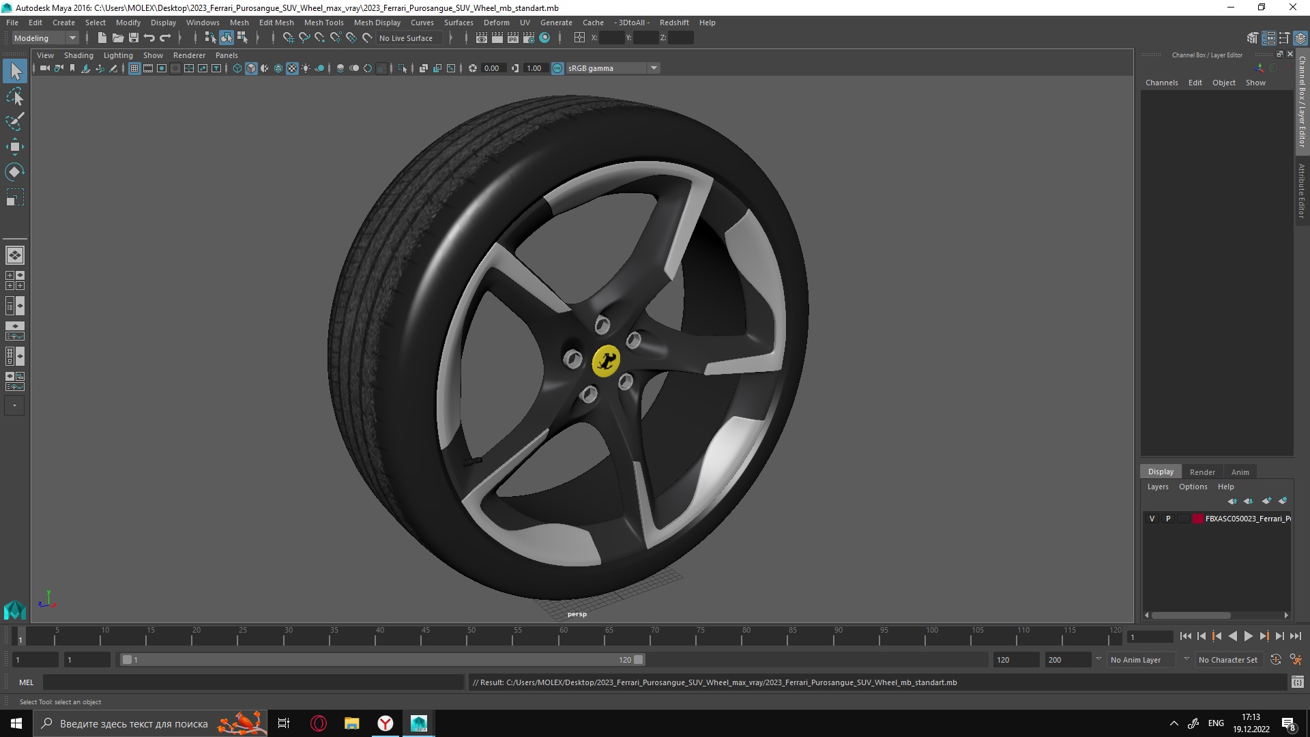The image size is (1310, 737).
Task: Play animation forwards button
Action: [1249, 636]
